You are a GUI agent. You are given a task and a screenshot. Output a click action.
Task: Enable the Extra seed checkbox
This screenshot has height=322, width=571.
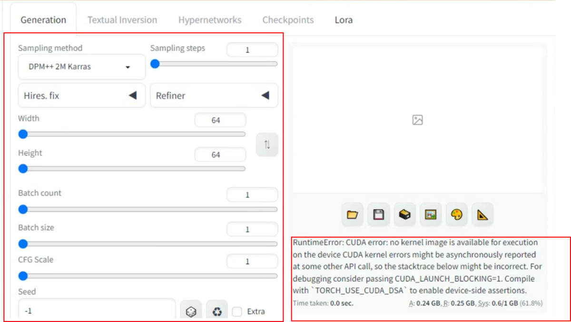[237, 312]
